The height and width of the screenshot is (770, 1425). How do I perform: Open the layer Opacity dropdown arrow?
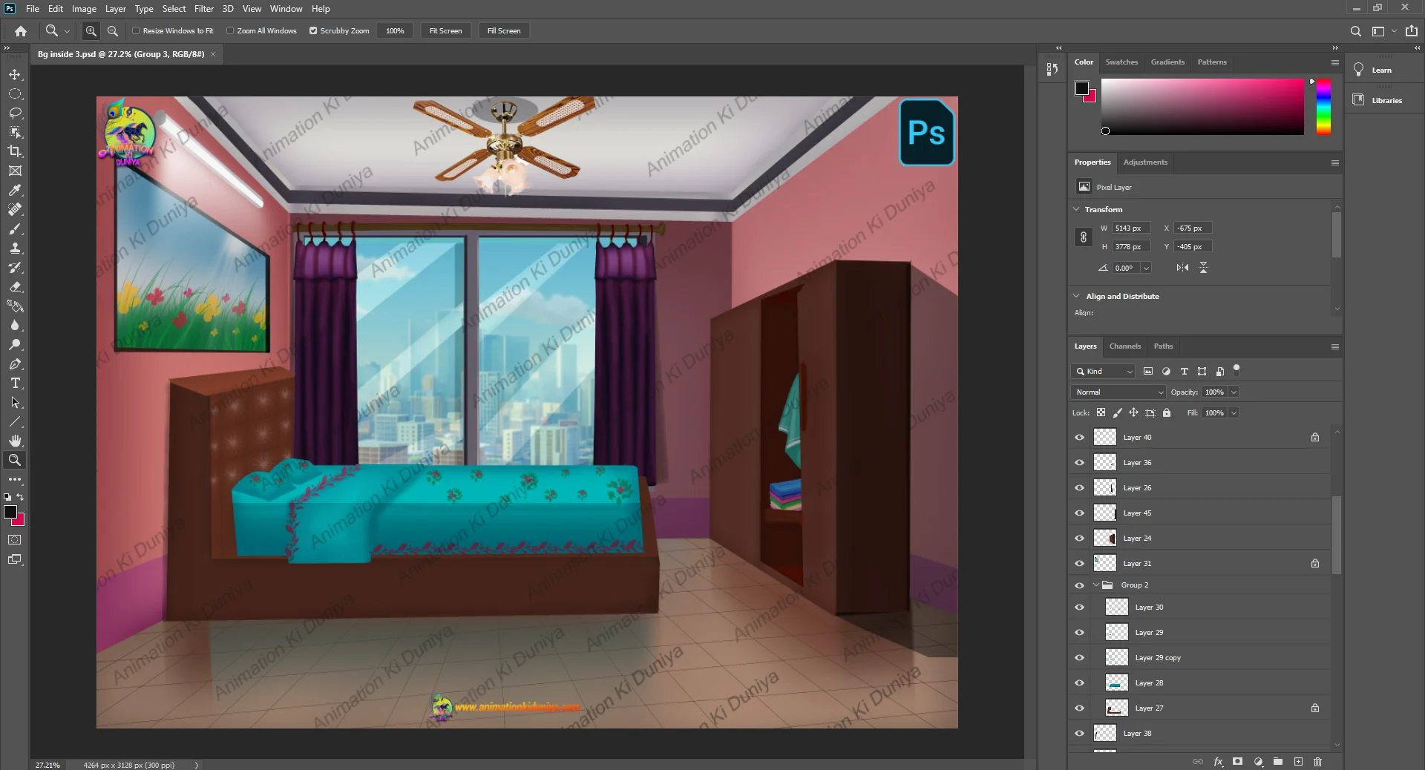coord(1234,392)
